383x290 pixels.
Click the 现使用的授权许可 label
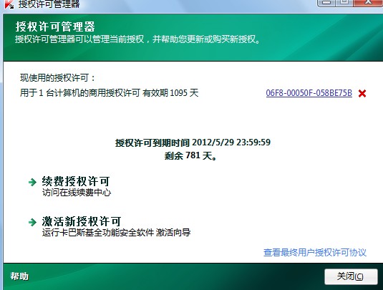(57, 78)
